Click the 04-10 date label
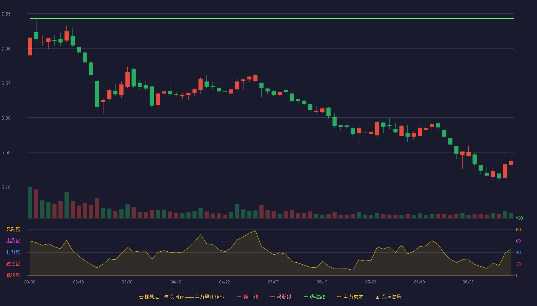This screenshot has width=537, height=306. 176,282
